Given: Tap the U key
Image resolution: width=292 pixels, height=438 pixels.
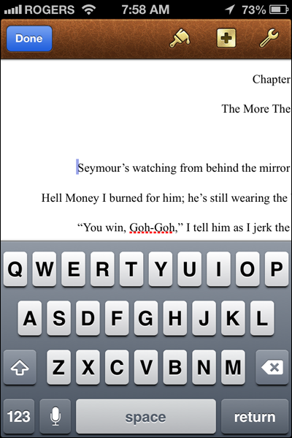Looking at the screenshot, I should click(190, 269).
